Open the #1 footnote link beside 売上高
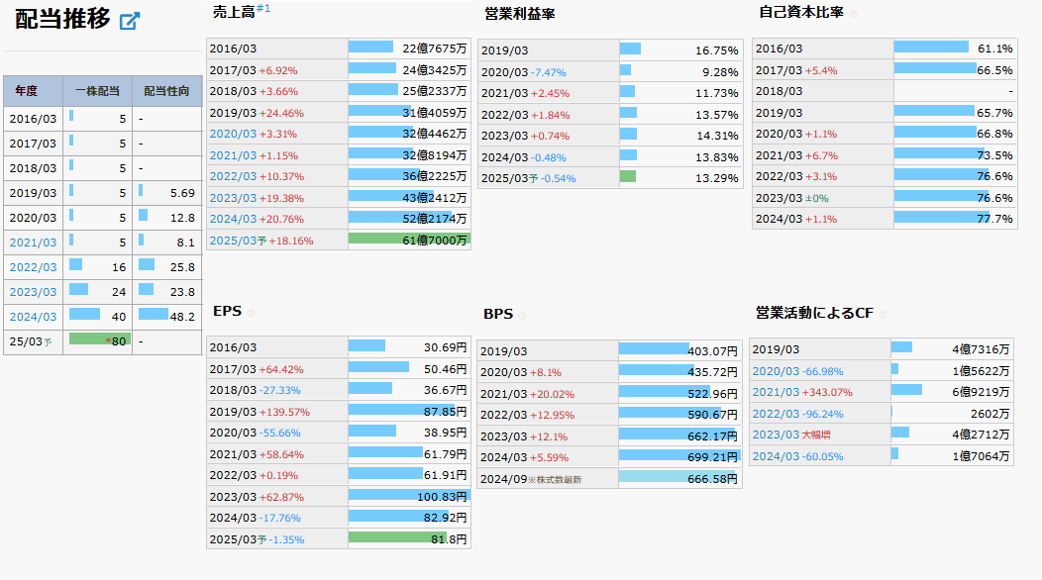The image size is (1042, 580). pos(263,9)
